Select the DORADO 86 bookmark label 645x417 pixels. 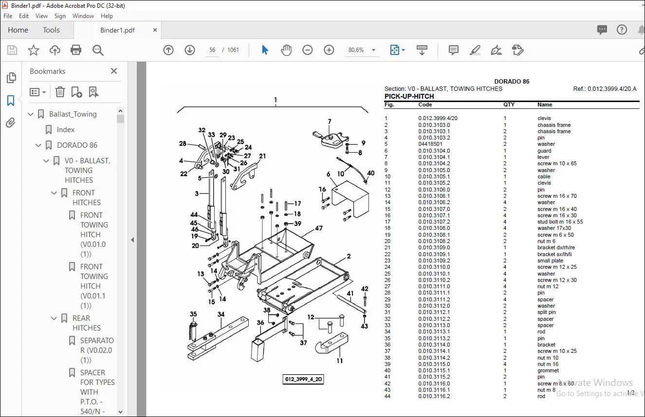(x=77, y=145)
